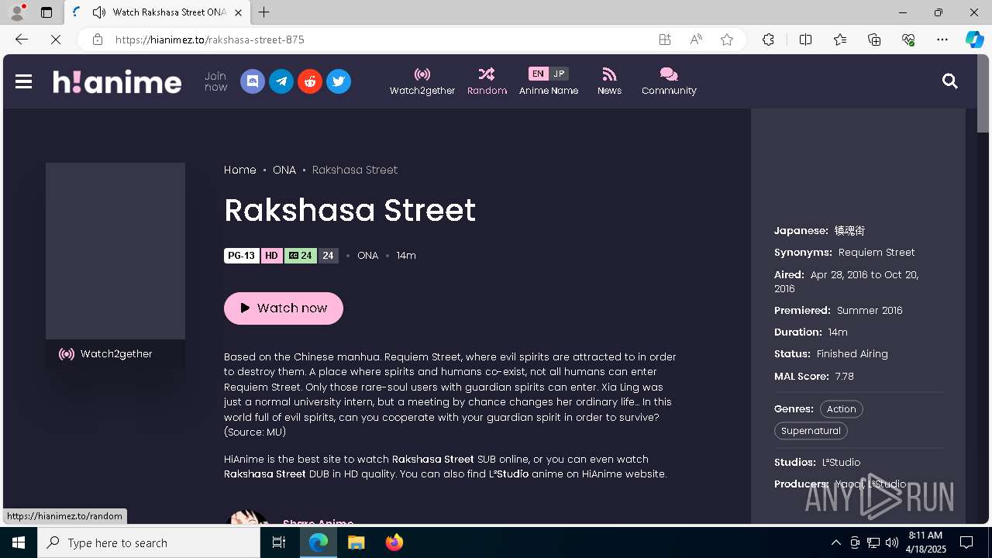Click the taskbar search box
This screenshot has height=558, width=992.
149,542
